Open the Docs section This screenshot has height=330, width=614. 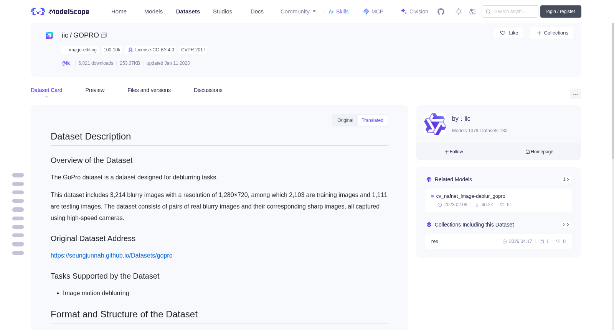[x=257, y=11]
